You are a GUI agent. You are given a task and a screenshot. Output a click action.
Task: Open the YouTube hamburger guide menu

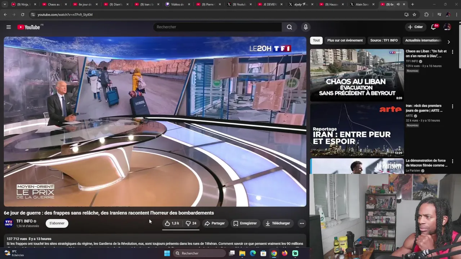9,27
